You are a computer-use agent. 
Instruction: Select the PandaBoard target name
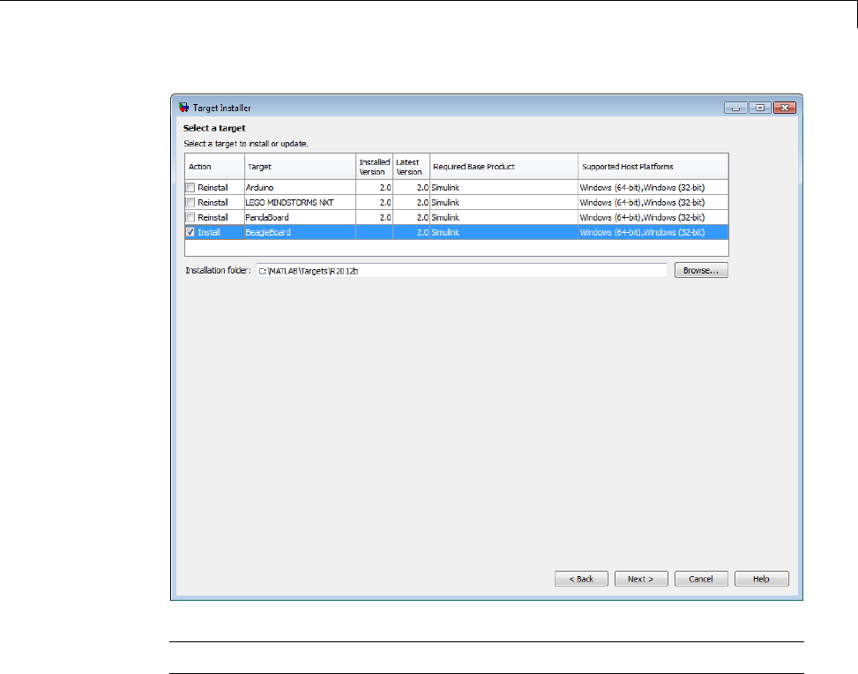(x=267, y=217)
